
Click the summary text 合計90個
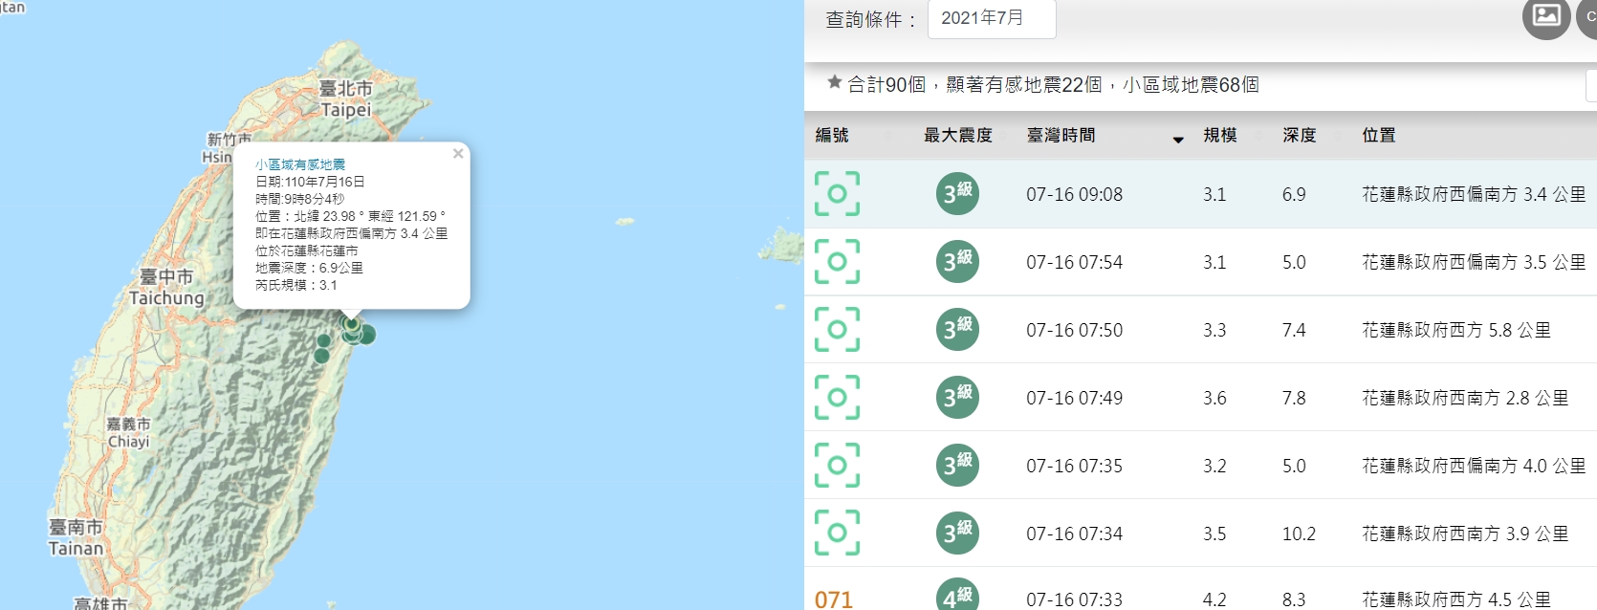pyautogui.click(x=886, y=85)
